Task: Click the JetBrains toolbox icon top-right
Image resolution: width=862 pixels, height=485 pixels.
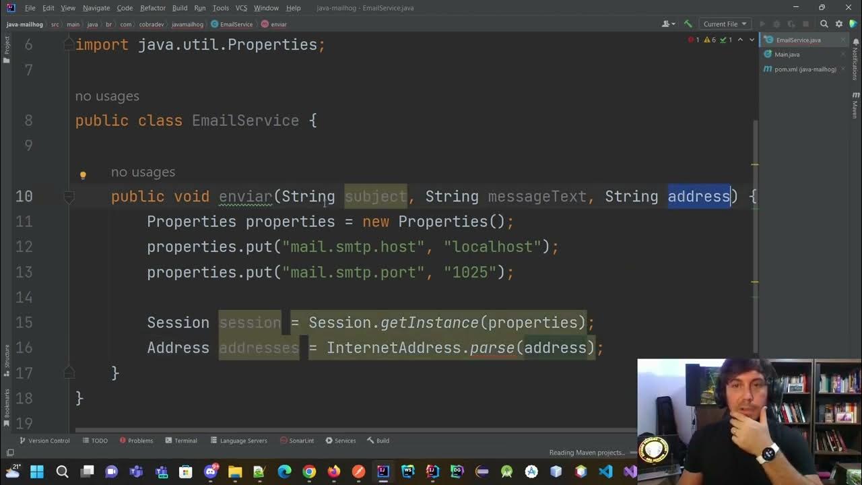Action: point(853,24)
